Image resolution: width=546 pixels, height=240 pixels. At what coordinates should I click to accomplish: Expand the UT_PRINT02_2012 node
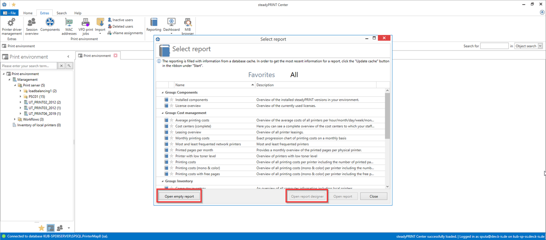click(x=20, y=102)
